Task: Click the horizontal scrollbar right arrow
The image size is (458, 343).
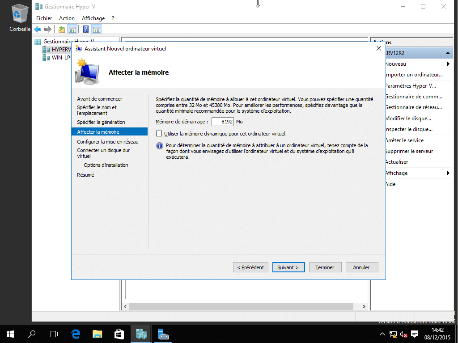Action: (x=364, y=306)
